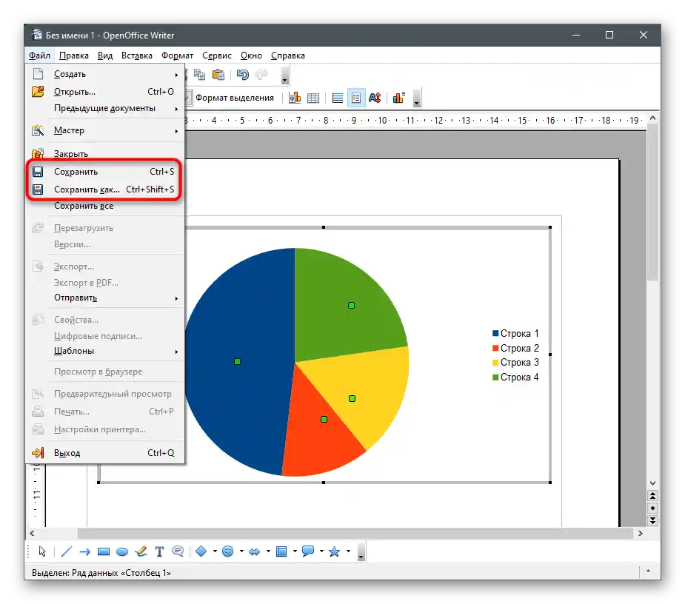Open the Формат menu
Viewport: 685px width, 604px height.
pyautogui.click(x=177, y=56)
